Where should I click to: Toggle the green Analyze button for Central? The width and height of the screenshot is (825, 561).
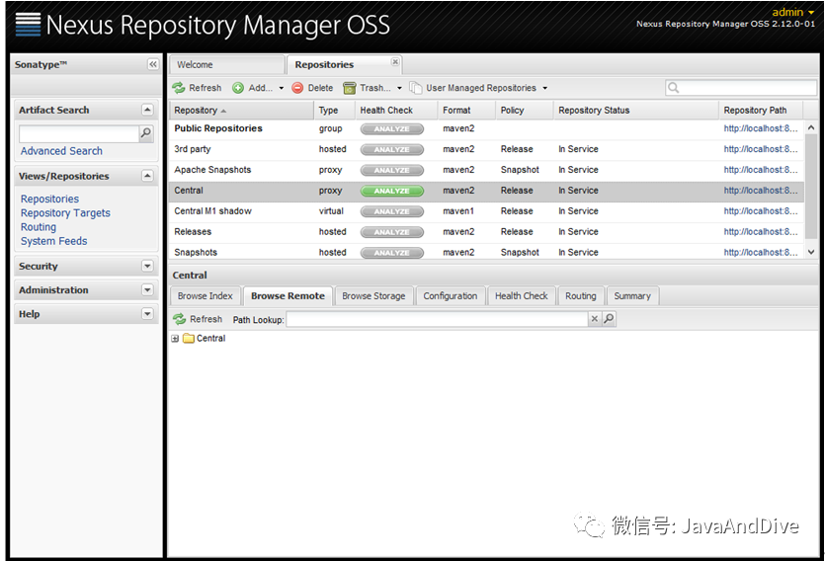[x=391, y=191]
